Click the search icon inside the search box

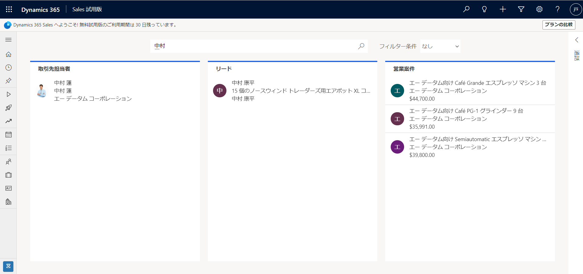click(x=361, y=46)
